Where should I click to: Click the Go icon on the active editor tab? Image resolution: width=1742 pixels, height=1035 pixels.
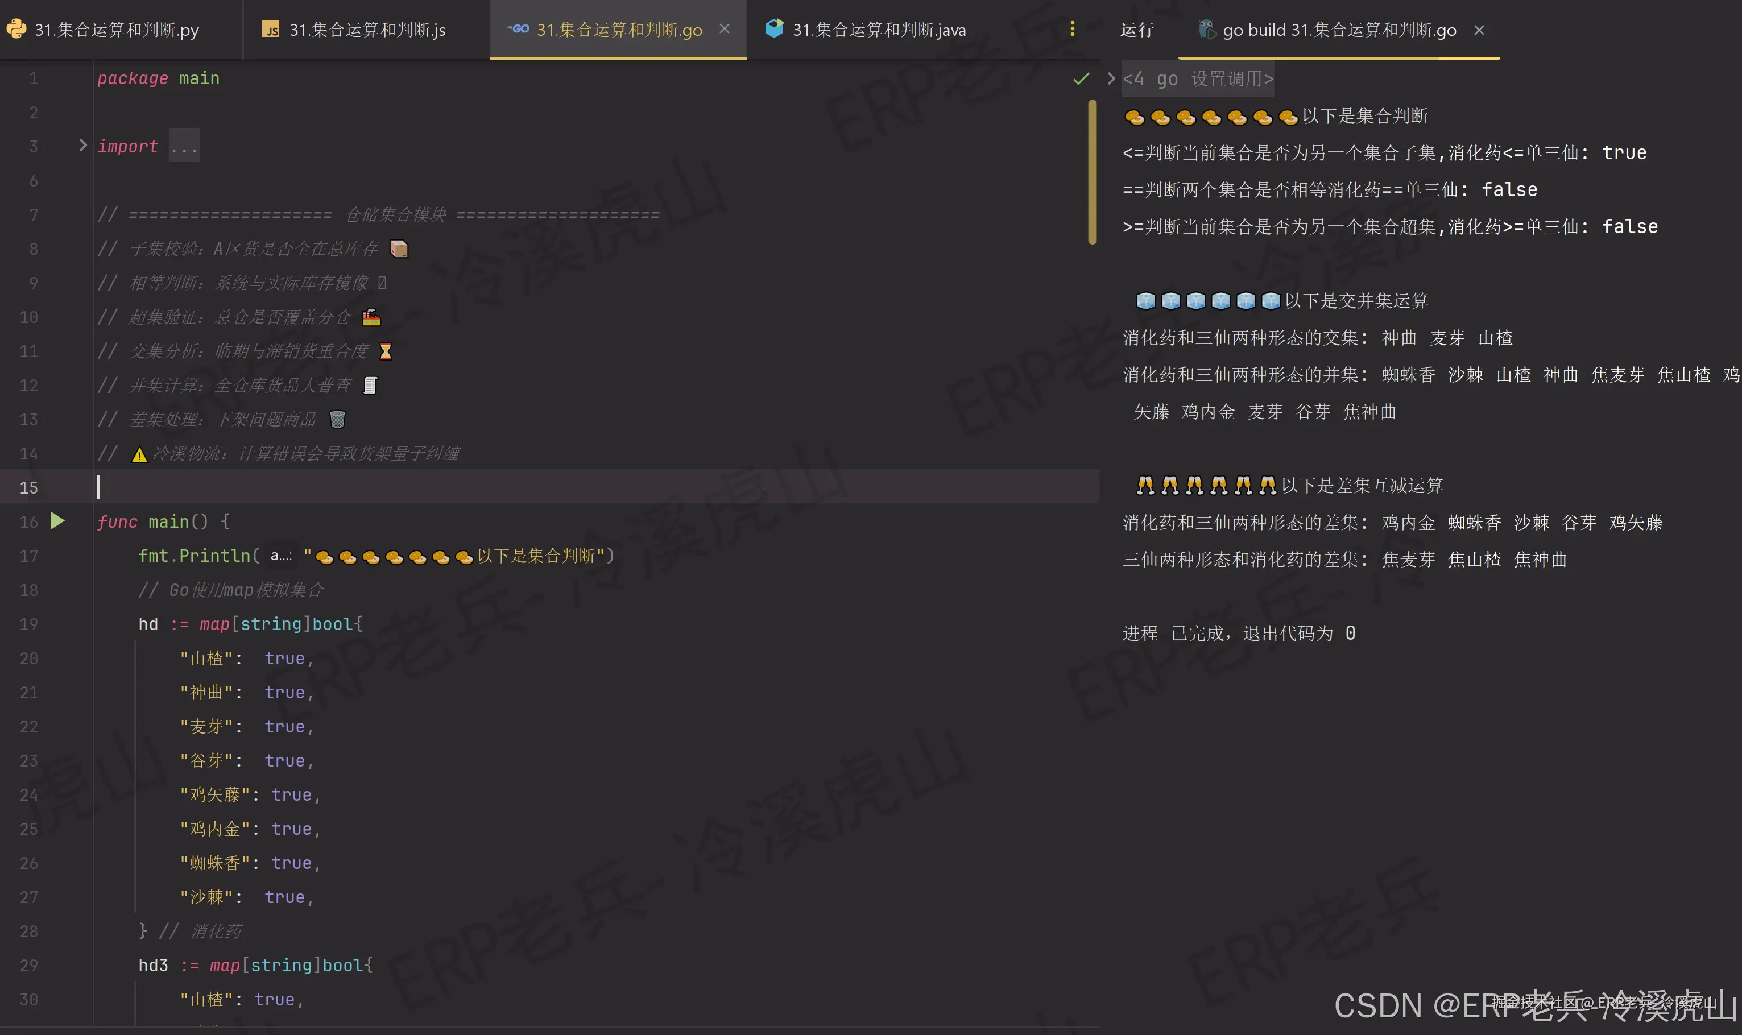518,30
